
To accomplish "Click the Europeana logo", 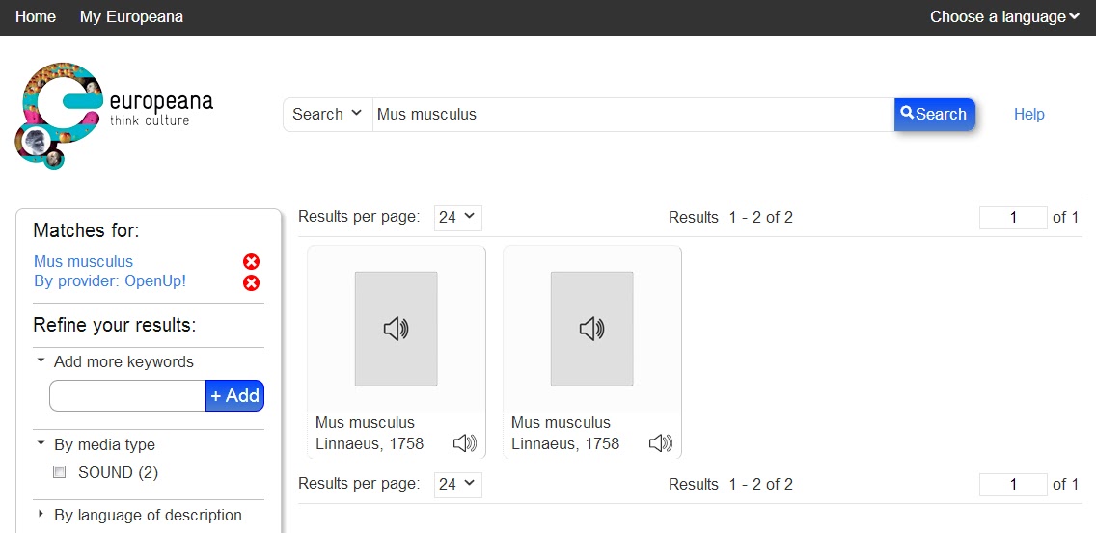I will (113, 116).
